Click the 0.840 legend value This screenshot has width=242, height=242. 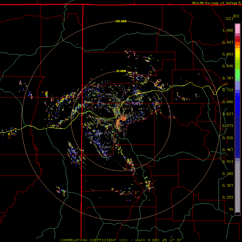(x=228, y=66)
